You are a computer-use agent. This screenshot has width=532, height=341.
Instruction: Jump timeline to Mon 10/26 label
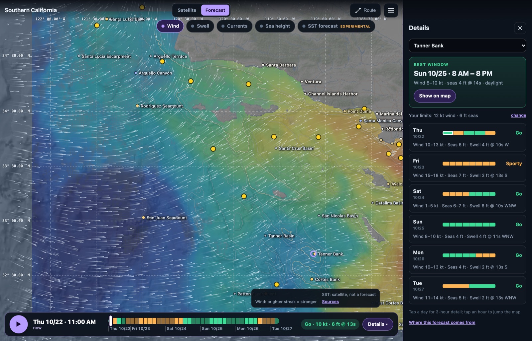248,329
